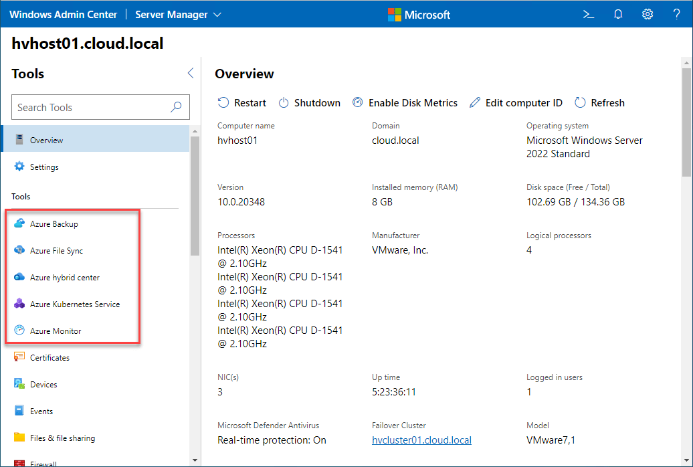This screenshot has width=693, height=467.
Task: Click the Certificates icon
Action: pos(19,357)
